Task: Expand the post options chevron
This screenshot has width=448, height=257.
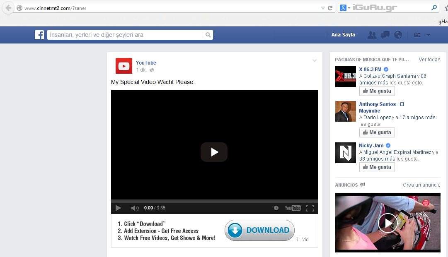Action: [x=315, y=61]
